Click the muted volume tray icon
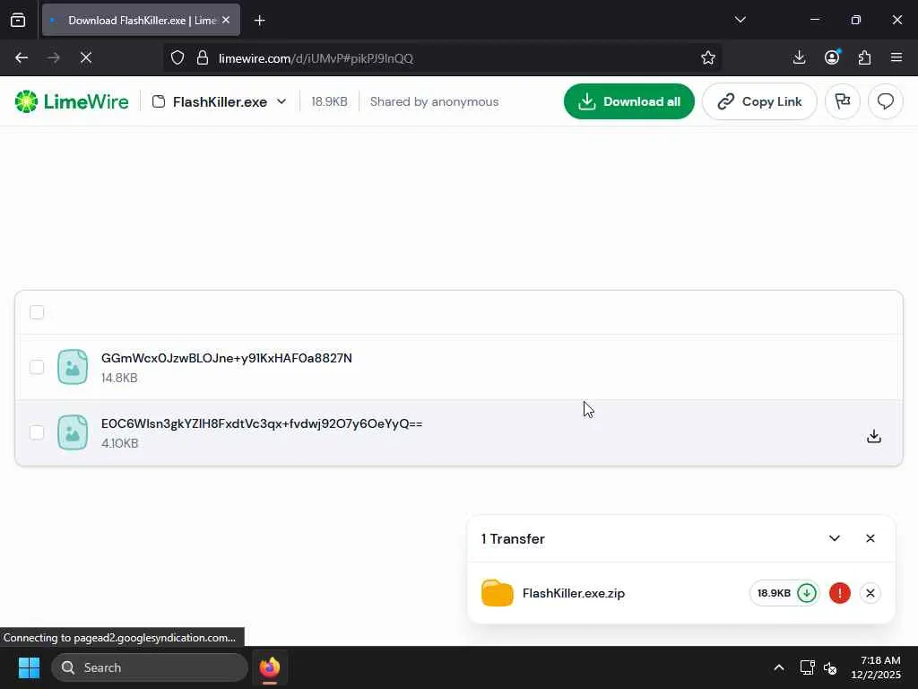The image size is (918, 689). [830, 667]
